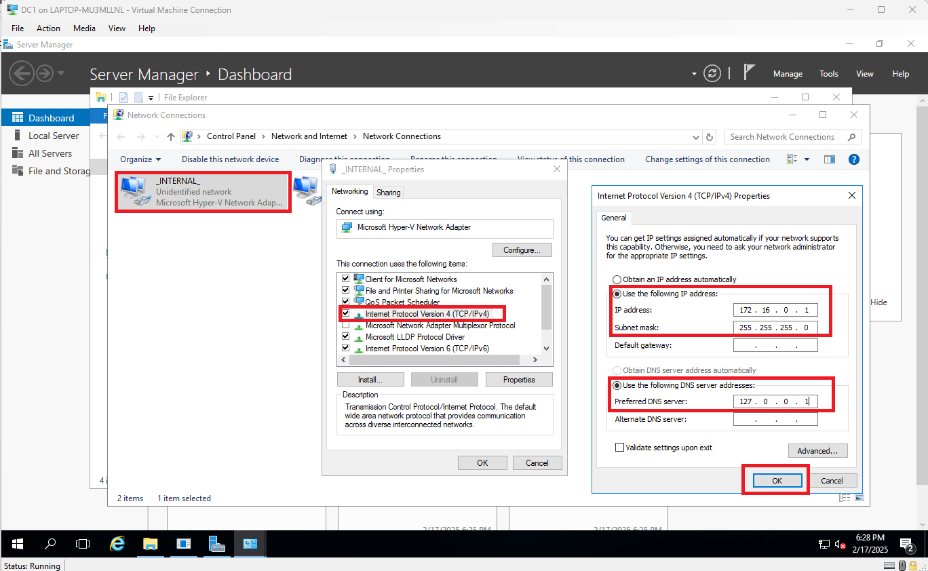
Task: Open the VM Connection Action menu
Action: pyautogui.click(x=48, y=28)
